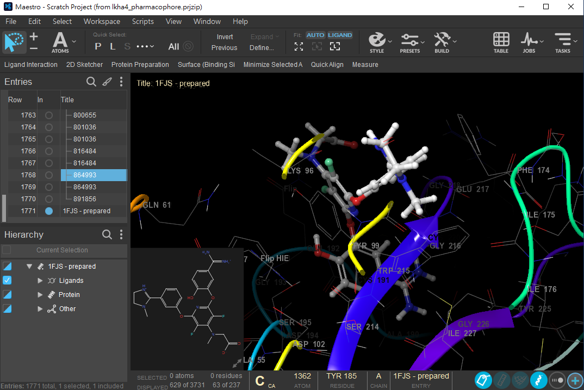Open the PRESETS sliders icon
The height and width of the screenshot is (390, 584).
(409, 42)
